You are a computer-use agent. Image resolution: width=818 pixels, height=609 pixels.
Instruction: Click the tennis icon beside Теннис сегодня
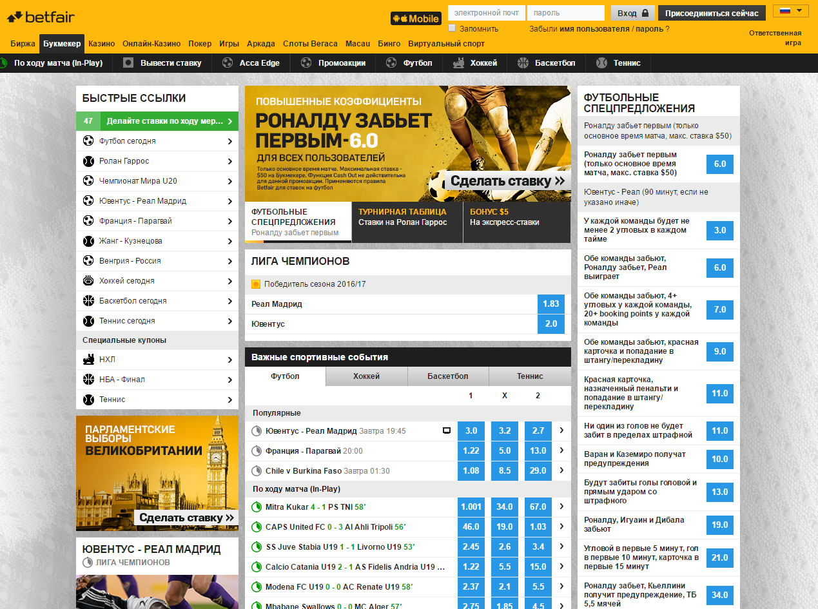(x=88, y=321)
